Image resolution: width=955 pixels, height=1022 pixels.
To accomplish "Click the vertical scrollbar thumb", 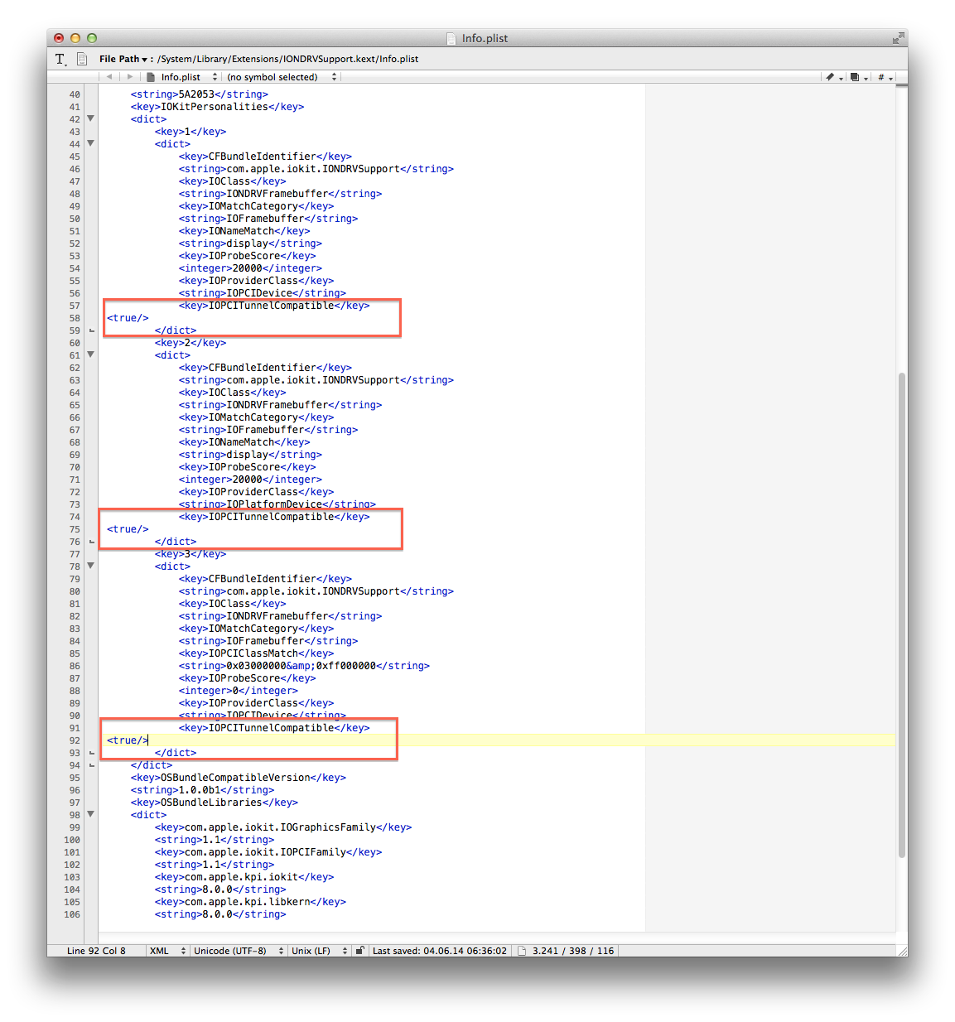I will [901, 615].
